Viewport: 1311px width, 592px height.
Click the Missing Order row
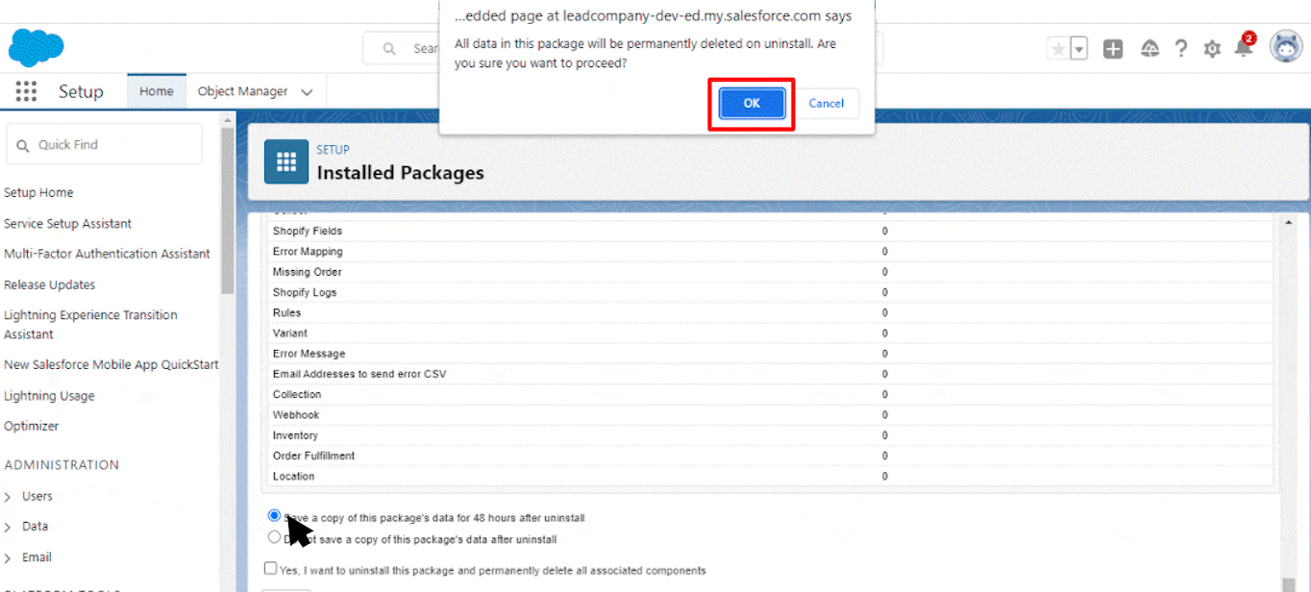pyautogui.click(x=770, y=272)
